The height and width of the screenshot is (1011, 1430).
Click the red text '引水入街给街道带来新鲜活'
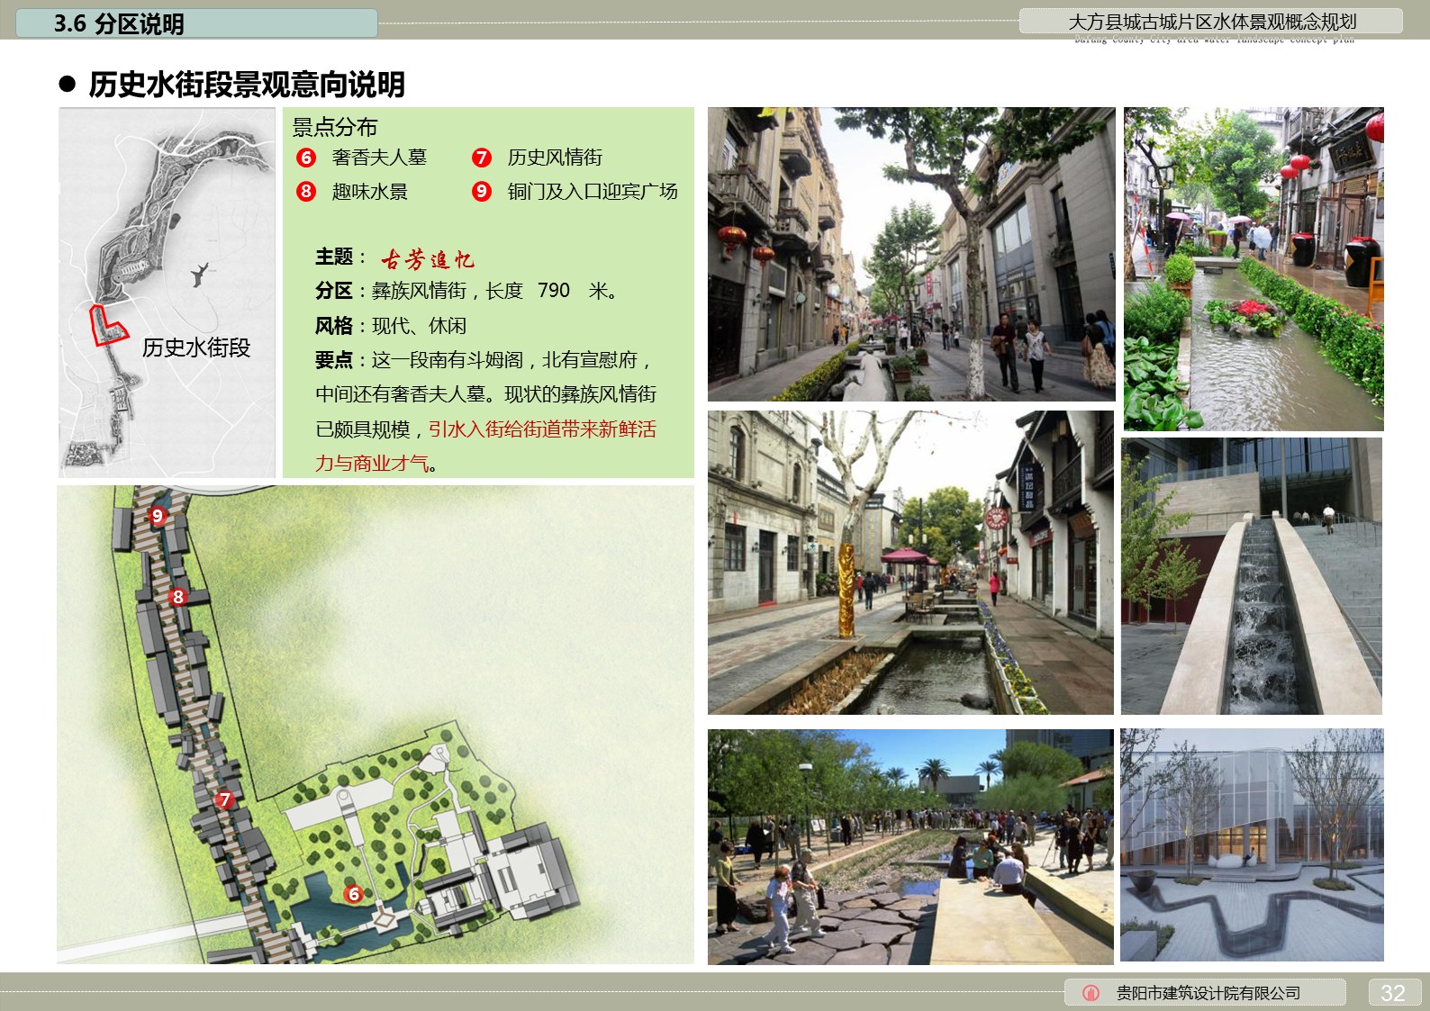(x=542, y=429)
